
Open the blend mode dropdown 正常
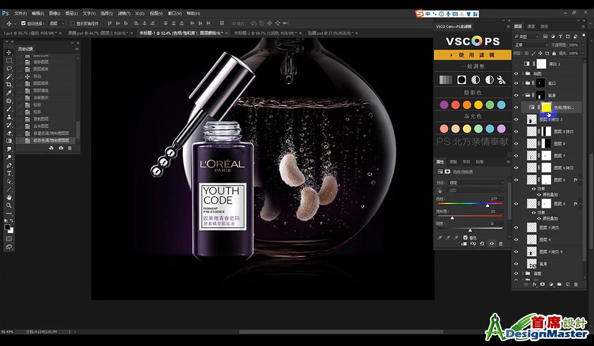(x=531, y=45)
